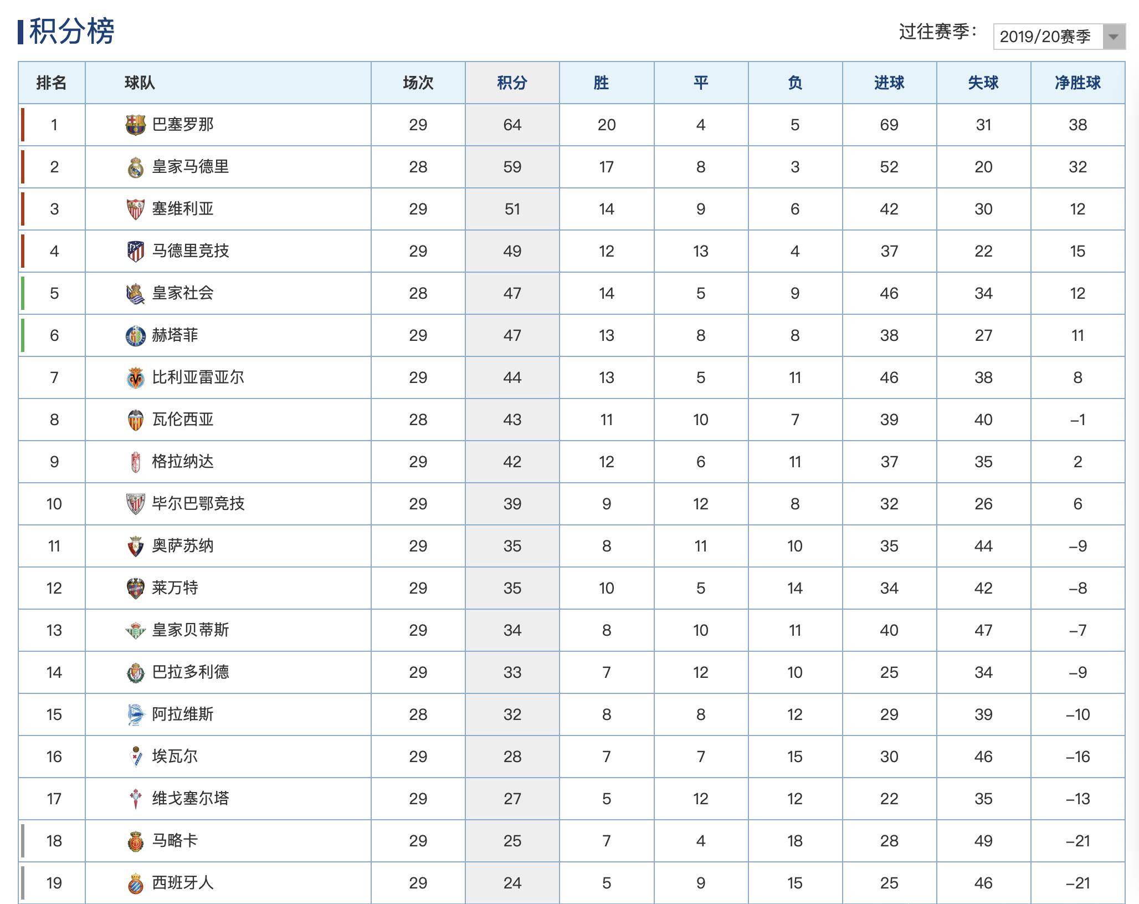Click Atlético's draws value 13
Screen dimensions: 1139x904
701,252
